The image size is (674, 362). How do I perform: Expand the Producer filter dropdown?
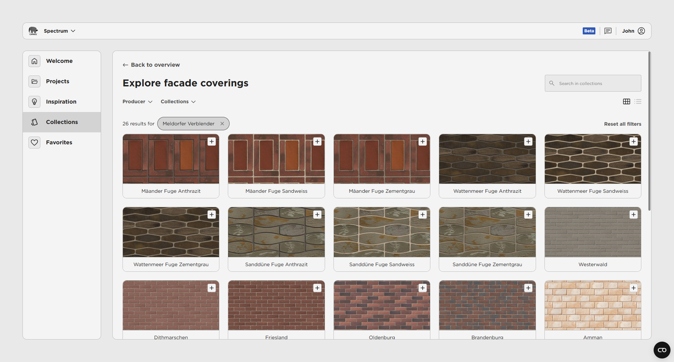pos(137,101)
